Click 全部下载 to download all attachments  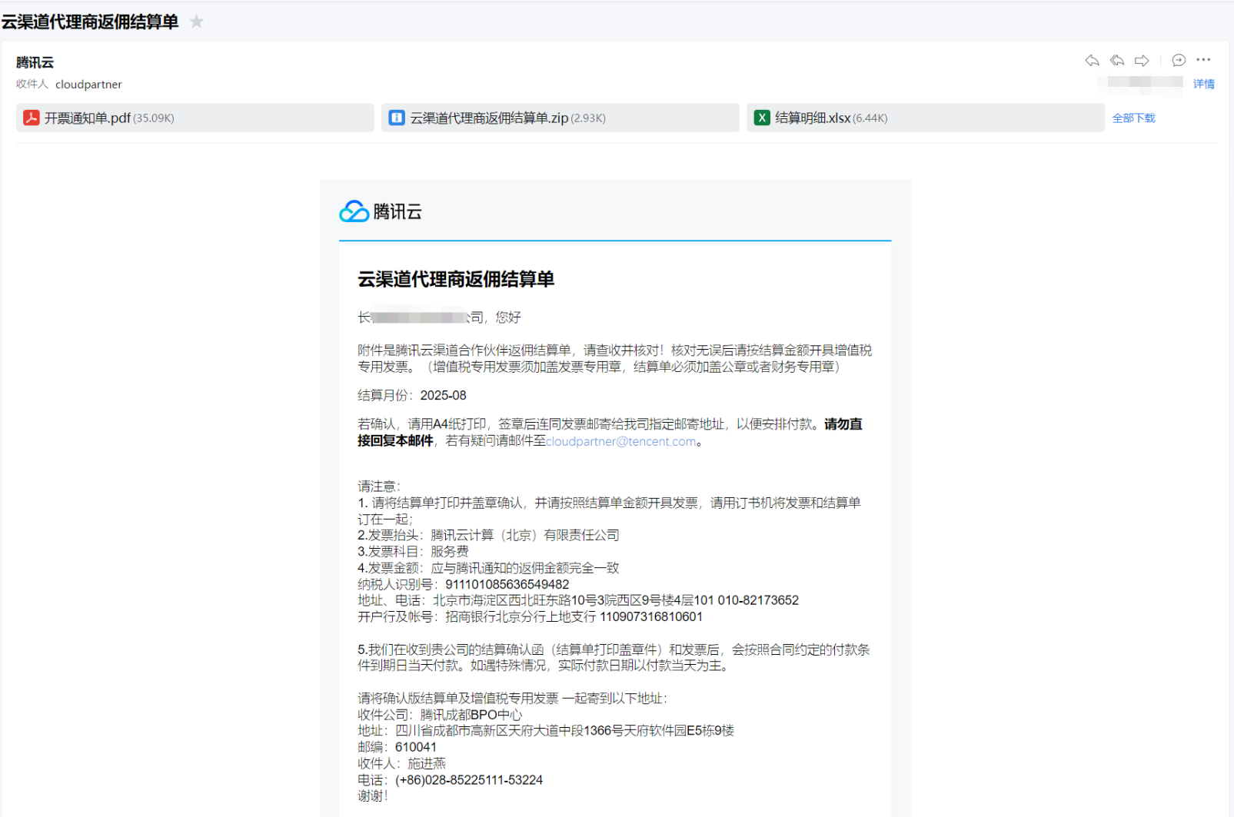click(1134, 118)
